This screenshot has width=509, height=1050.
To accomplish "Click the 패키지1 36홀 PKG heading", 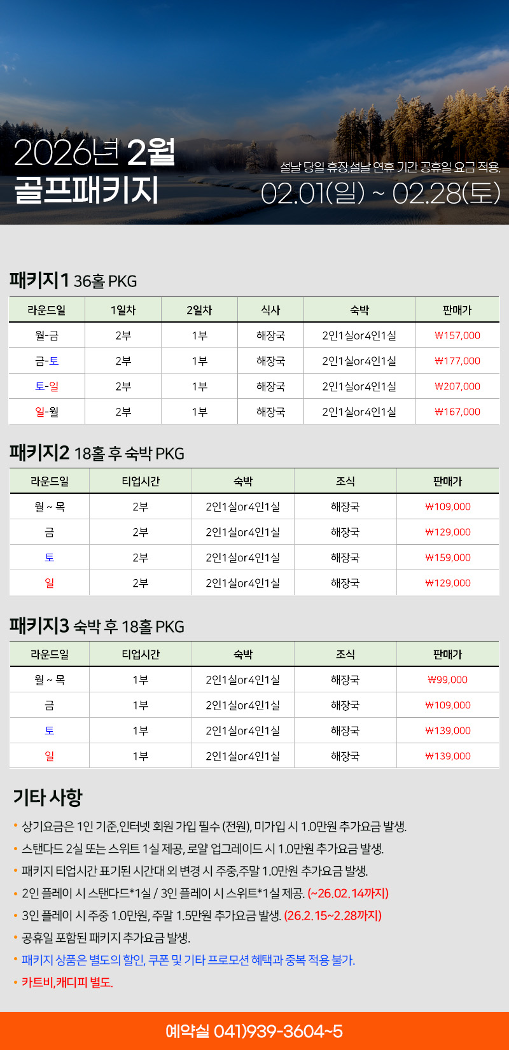I will coord(73,281).
